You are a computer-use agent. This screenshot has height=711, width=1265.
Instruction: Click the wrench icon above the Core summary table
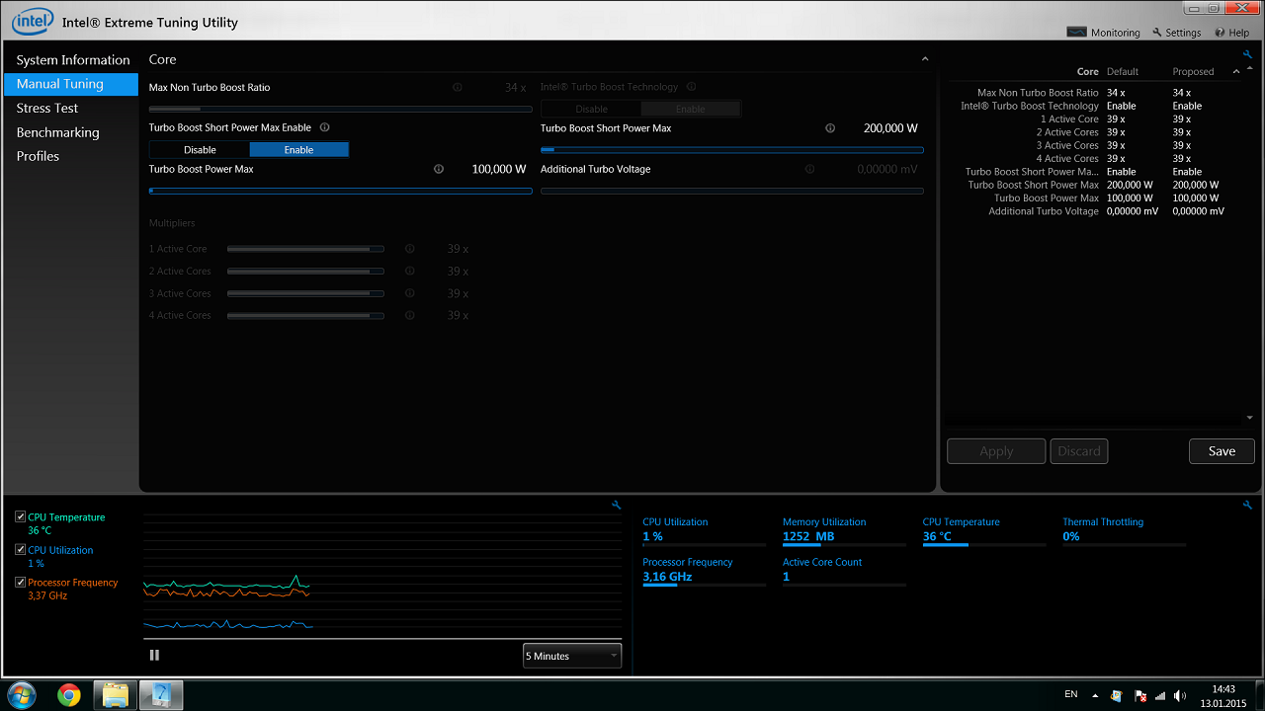(1247, 55)
